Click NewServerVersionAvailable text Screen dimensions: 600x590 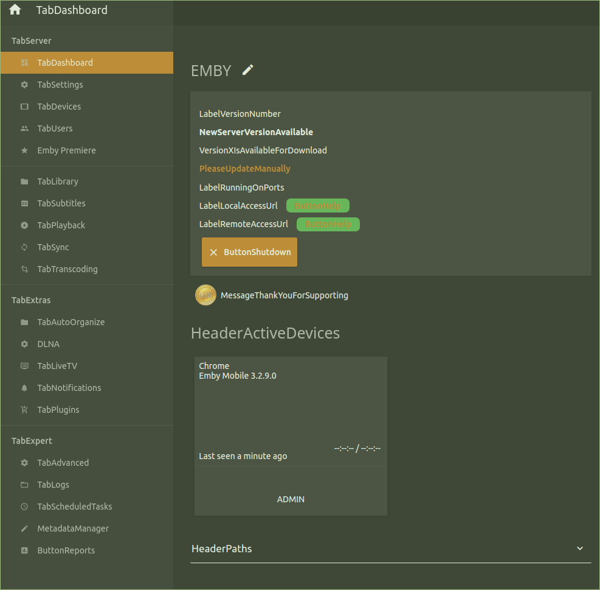256,132
